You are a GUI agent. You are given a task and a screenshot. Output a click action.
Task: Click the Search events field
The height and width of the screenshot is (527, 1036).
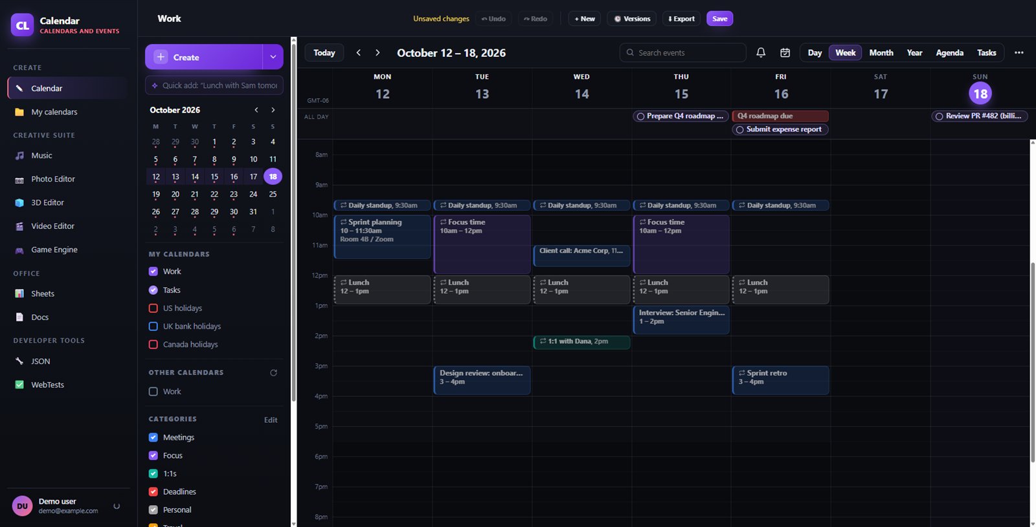(x=682, y=52)
